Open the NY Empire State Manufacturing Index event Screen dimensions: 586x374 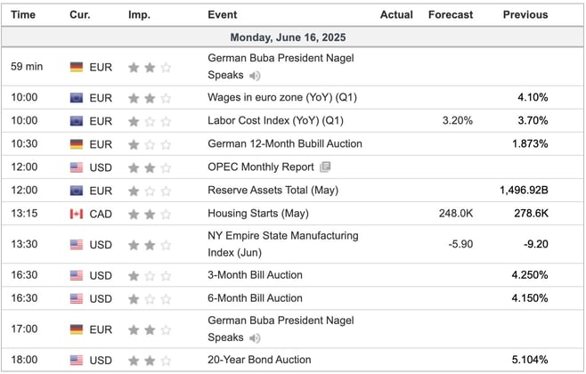tap(283, 244)
